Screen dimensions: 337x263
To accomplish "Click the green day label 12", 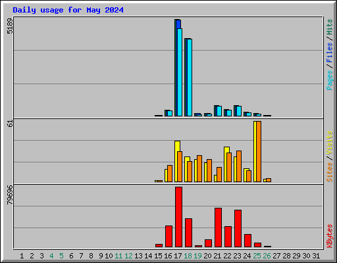I will tap(128, 256).
